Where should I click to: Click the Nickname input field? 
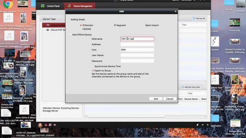(137, 39)
